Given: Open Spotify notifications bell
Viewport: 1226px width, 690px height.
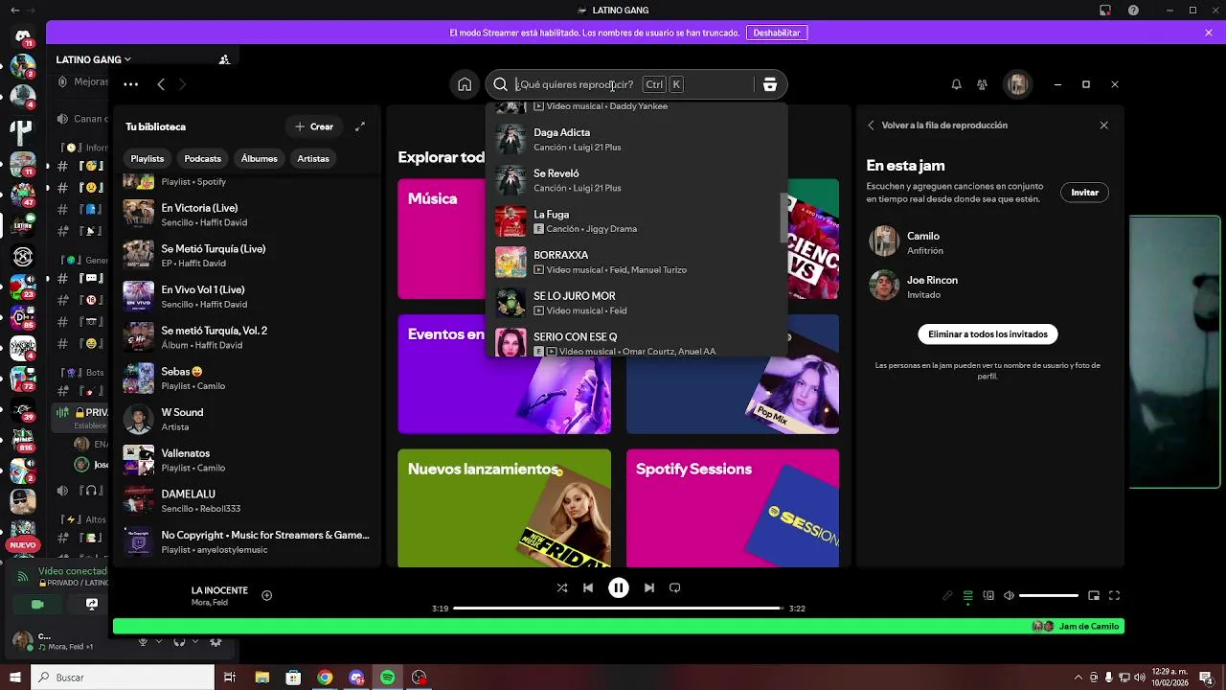Looking at the screenshot, I should point(956,84).
